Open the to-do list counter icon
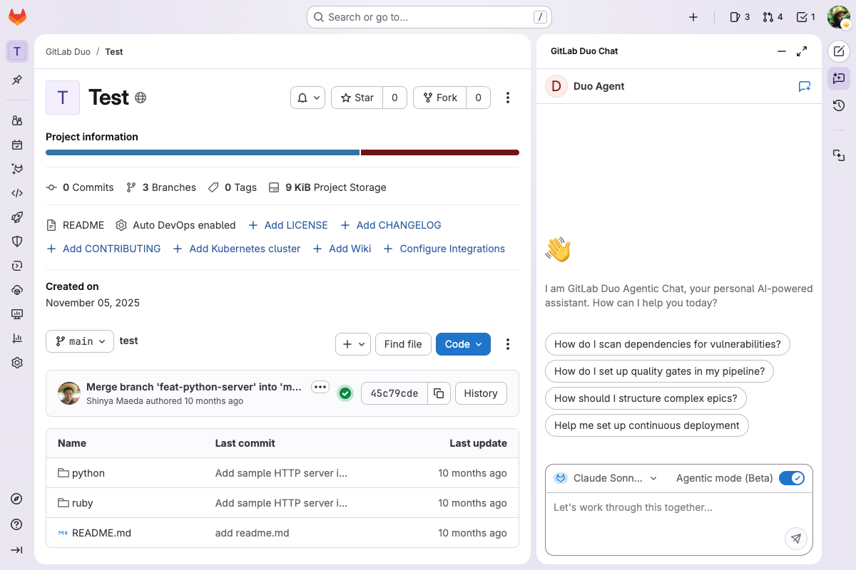The image size is (856, 570). (x=805, y=17)
